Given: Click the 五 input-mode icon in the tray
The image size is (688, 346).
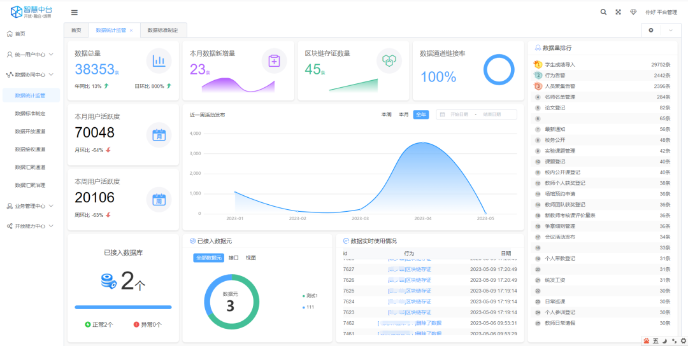Looking at the screenshot, I should coord(656,341).
